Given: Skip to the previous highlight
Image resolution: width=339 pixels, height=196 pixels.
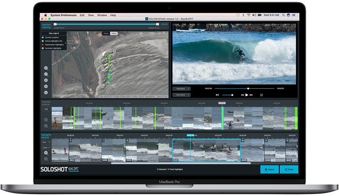Looking at the screenshot, I should (242, 95).
